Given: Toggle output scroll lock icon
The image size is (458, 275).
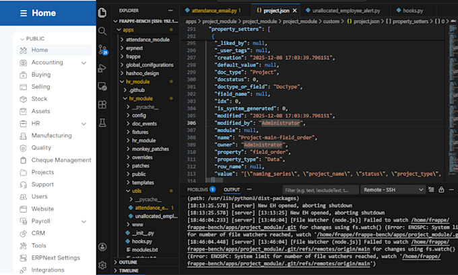Looking at the screenshot, I should click(441, 190).
